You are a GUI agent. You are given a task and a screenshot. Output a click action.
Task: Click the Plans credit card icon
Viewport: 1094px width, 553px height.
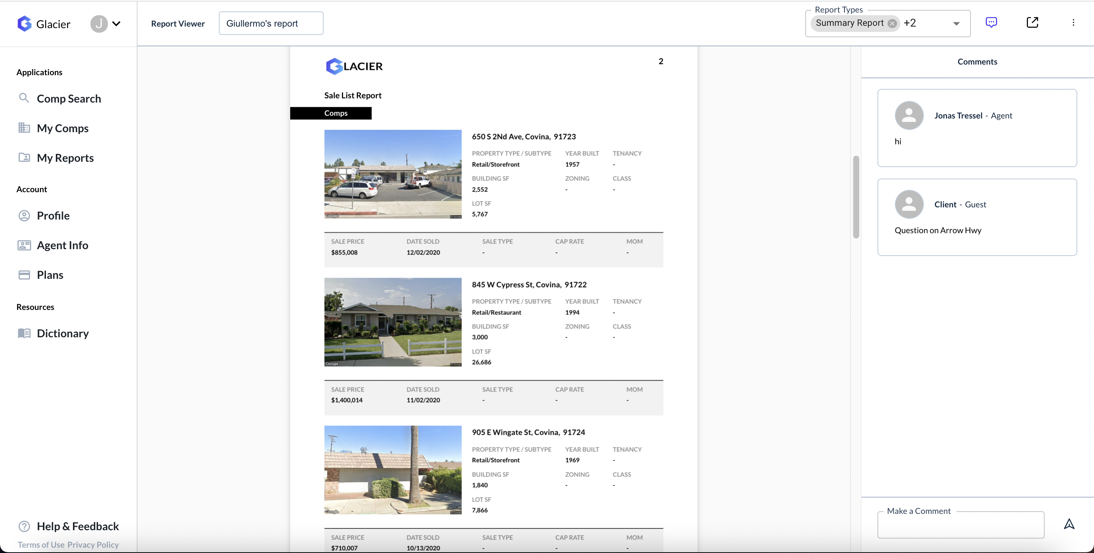pyautogui.click(x=24, y=275)
